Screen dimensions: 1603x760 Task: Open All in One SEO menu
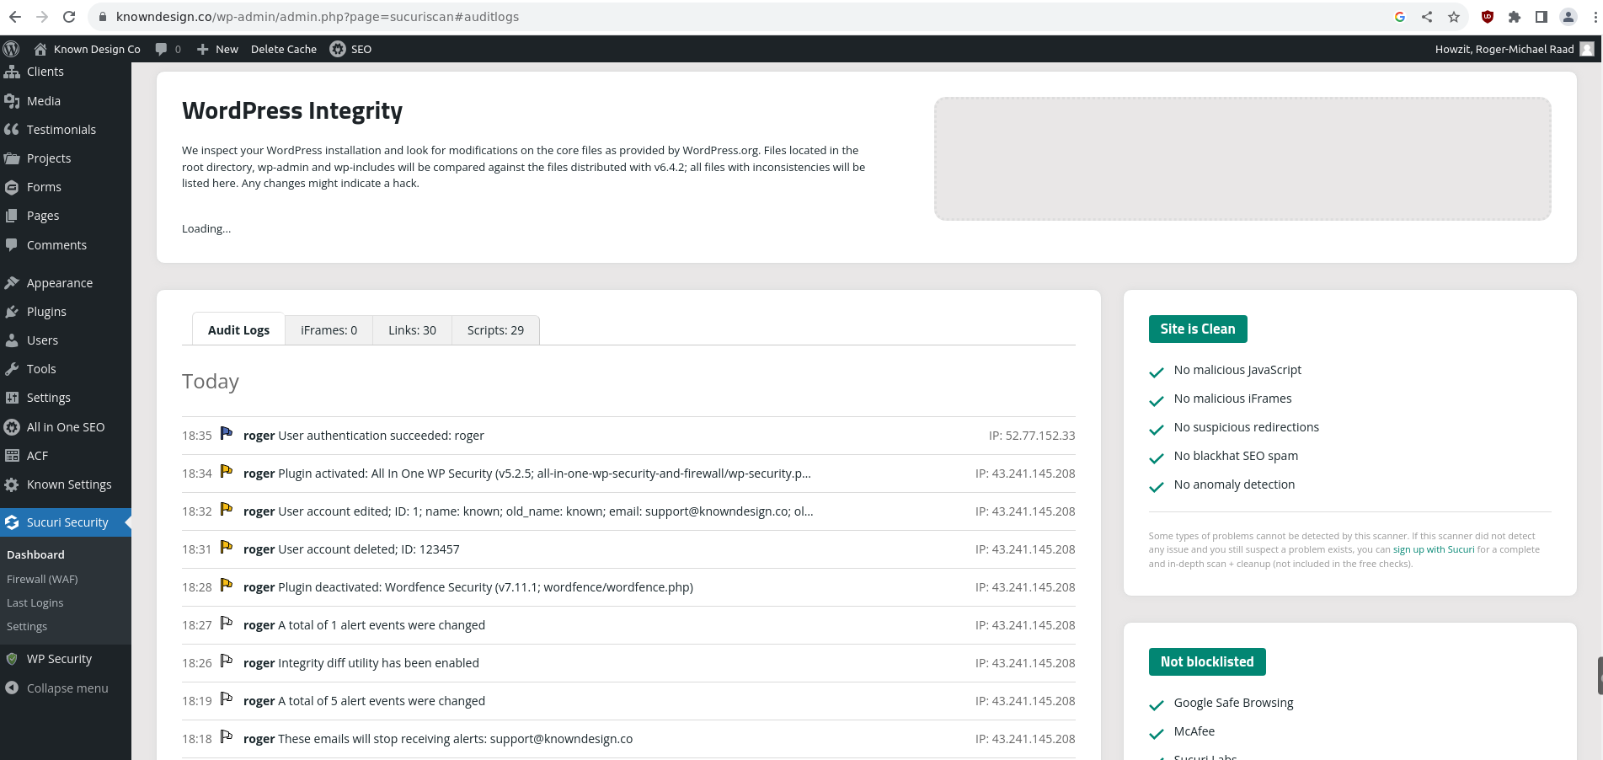66,427
